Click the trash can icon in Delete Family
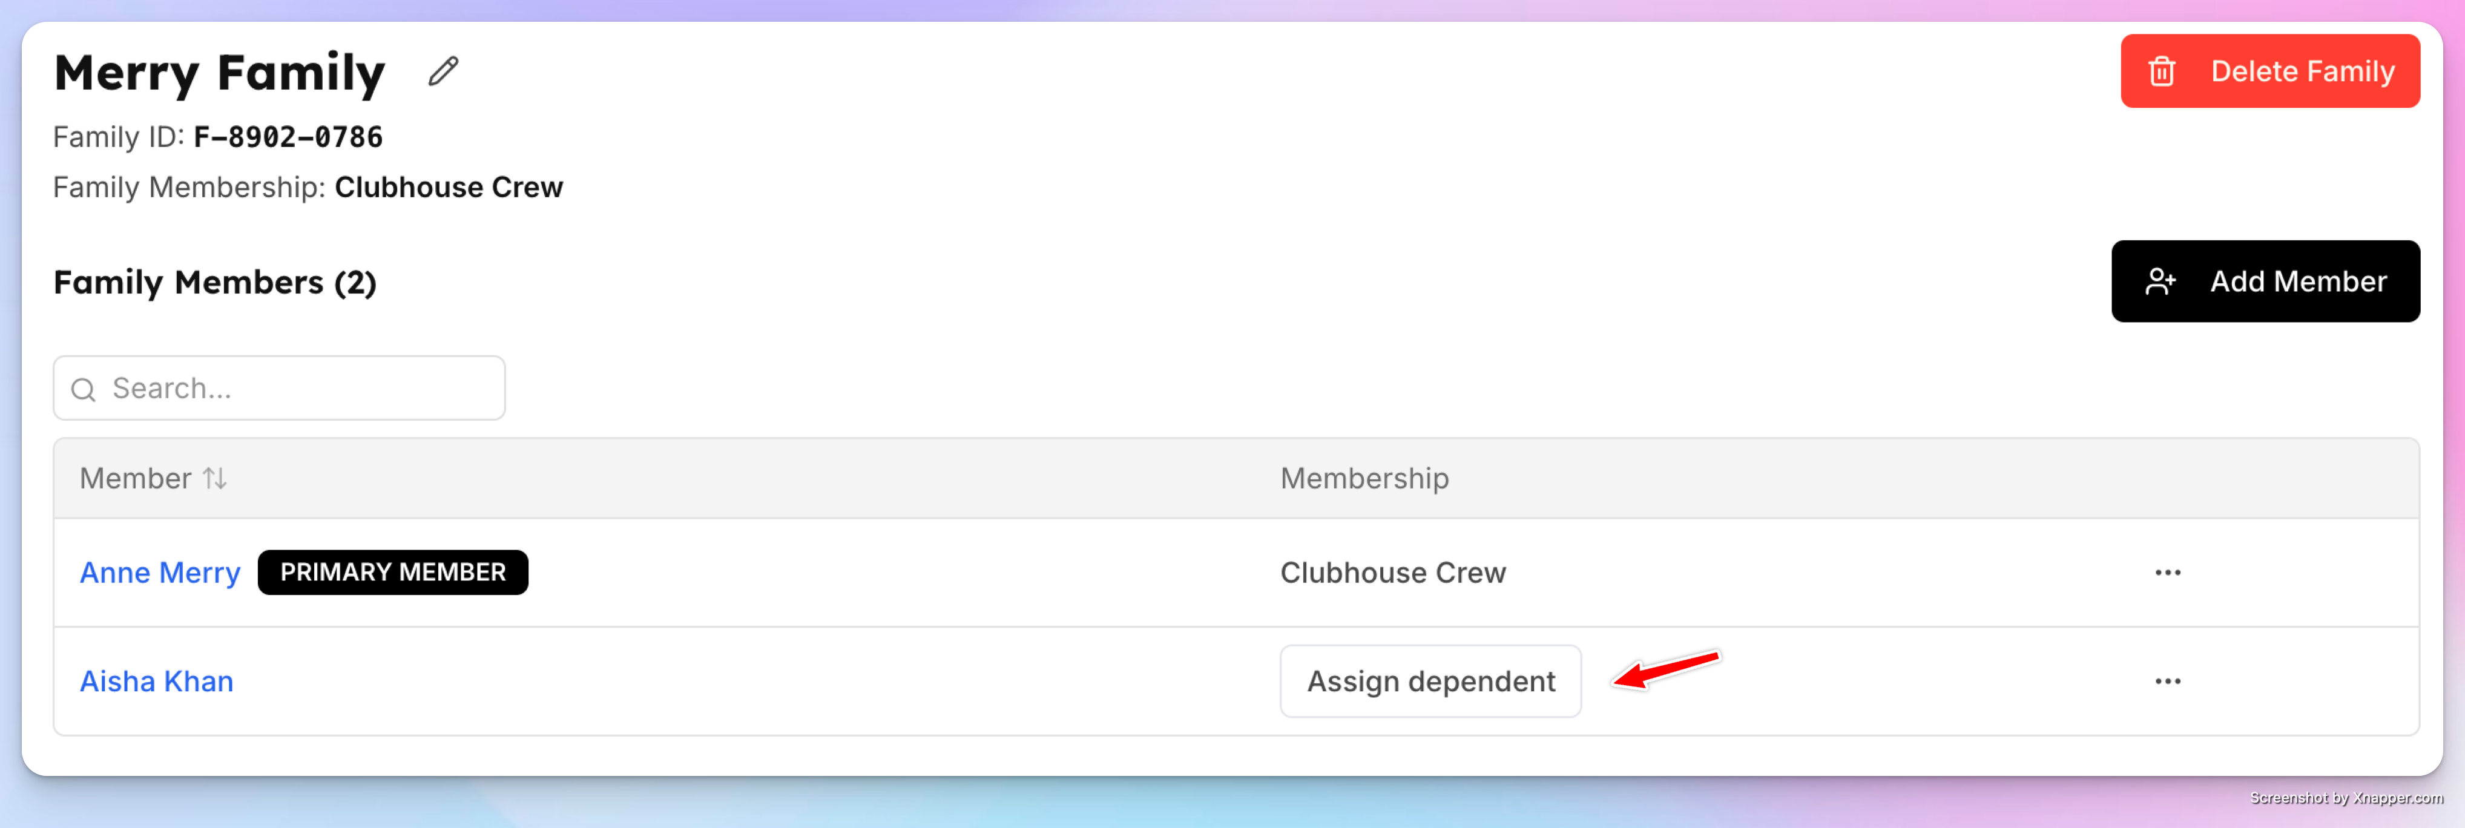This screenshot has height=828, width=2465. pyautogui.click(x=2162, y=72)
